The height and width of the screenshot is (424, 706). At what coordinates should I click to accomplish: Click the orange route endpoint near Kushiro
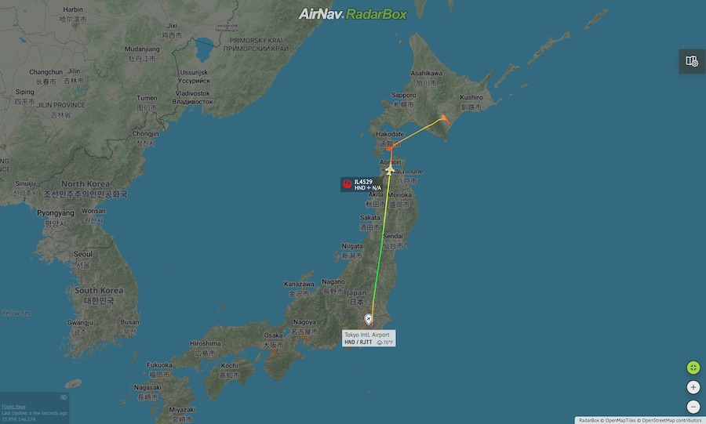(445, 119)
